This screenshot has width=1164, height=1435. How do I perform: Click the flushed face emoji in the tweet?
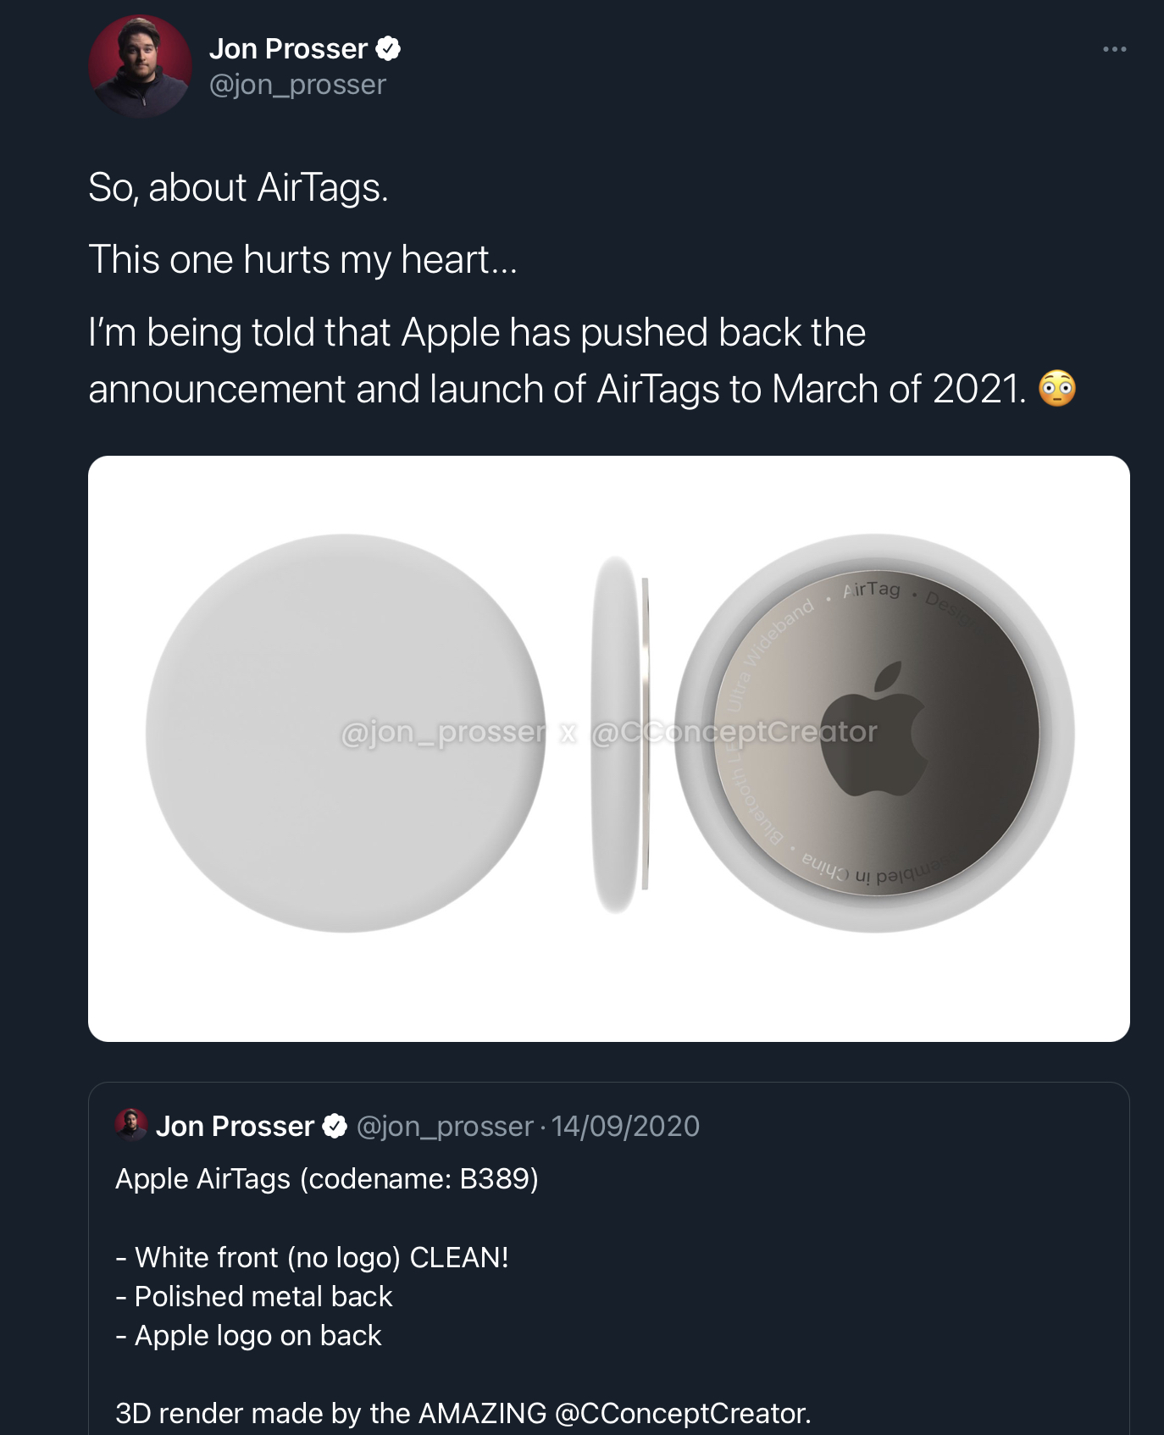click(x=1057, y=389)
